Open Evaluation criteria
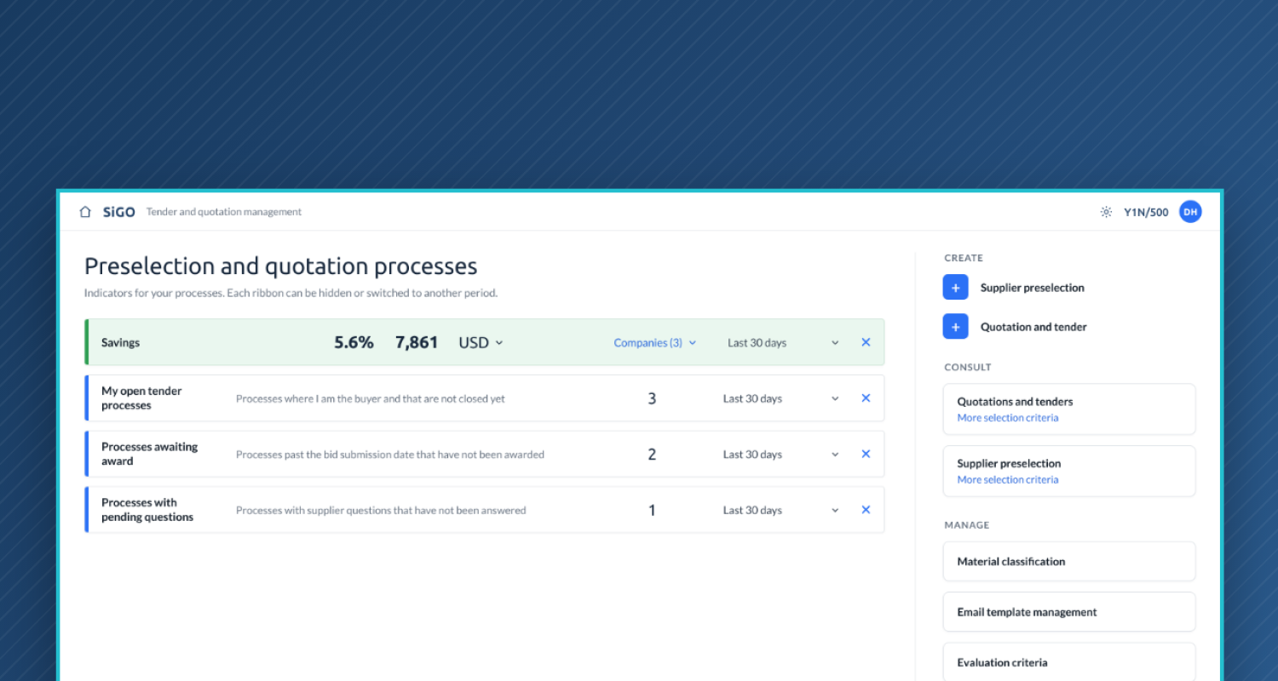Viewport: 1278px width, 681px height. tap(1069, 662)
